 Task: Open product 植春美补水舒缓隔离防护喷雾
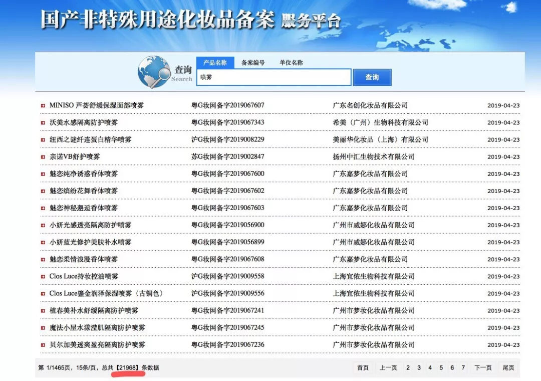pos(94,310)
